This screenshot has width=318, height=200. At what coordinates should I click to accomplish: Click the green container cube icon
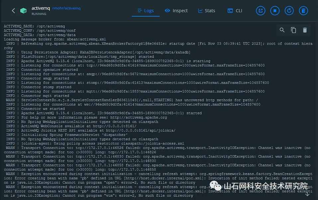(24, 11)
